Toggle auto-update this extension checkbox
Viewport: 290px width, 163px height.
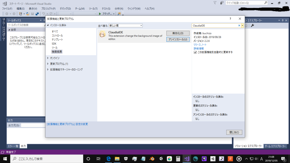195,52
